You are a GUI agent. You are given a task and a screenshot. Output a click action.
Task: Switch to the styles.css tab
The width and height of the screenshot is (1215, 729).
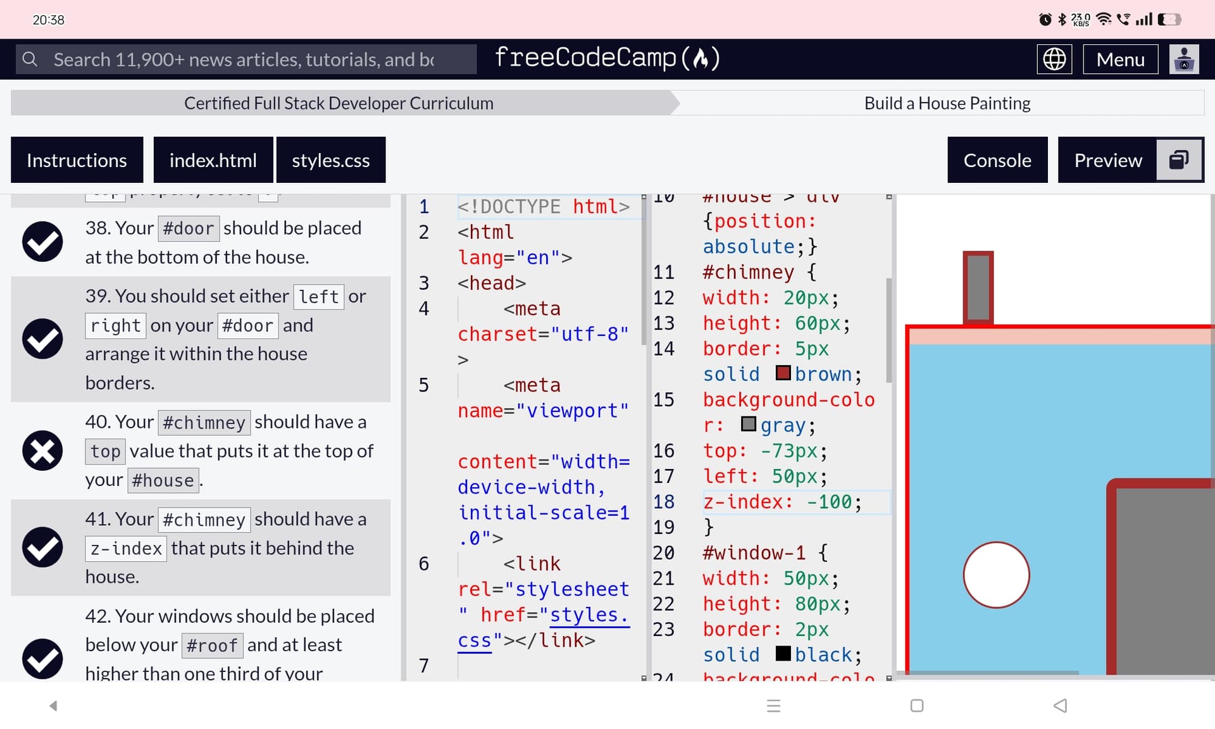pyautogui.click(x=330, y=160)
